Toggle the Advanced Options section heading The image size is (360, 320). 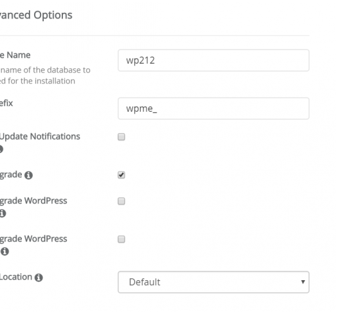tap(36, 15)
